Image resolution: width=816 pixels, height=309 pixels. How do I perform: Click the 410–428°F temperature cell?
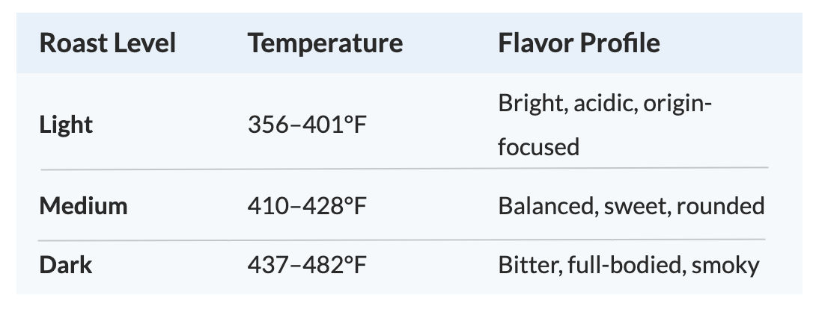coord(307,206)
